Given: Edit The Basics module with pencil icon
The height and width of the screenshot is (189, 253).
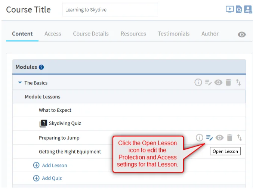Looking at the screenshot, I should coord(208,83).
